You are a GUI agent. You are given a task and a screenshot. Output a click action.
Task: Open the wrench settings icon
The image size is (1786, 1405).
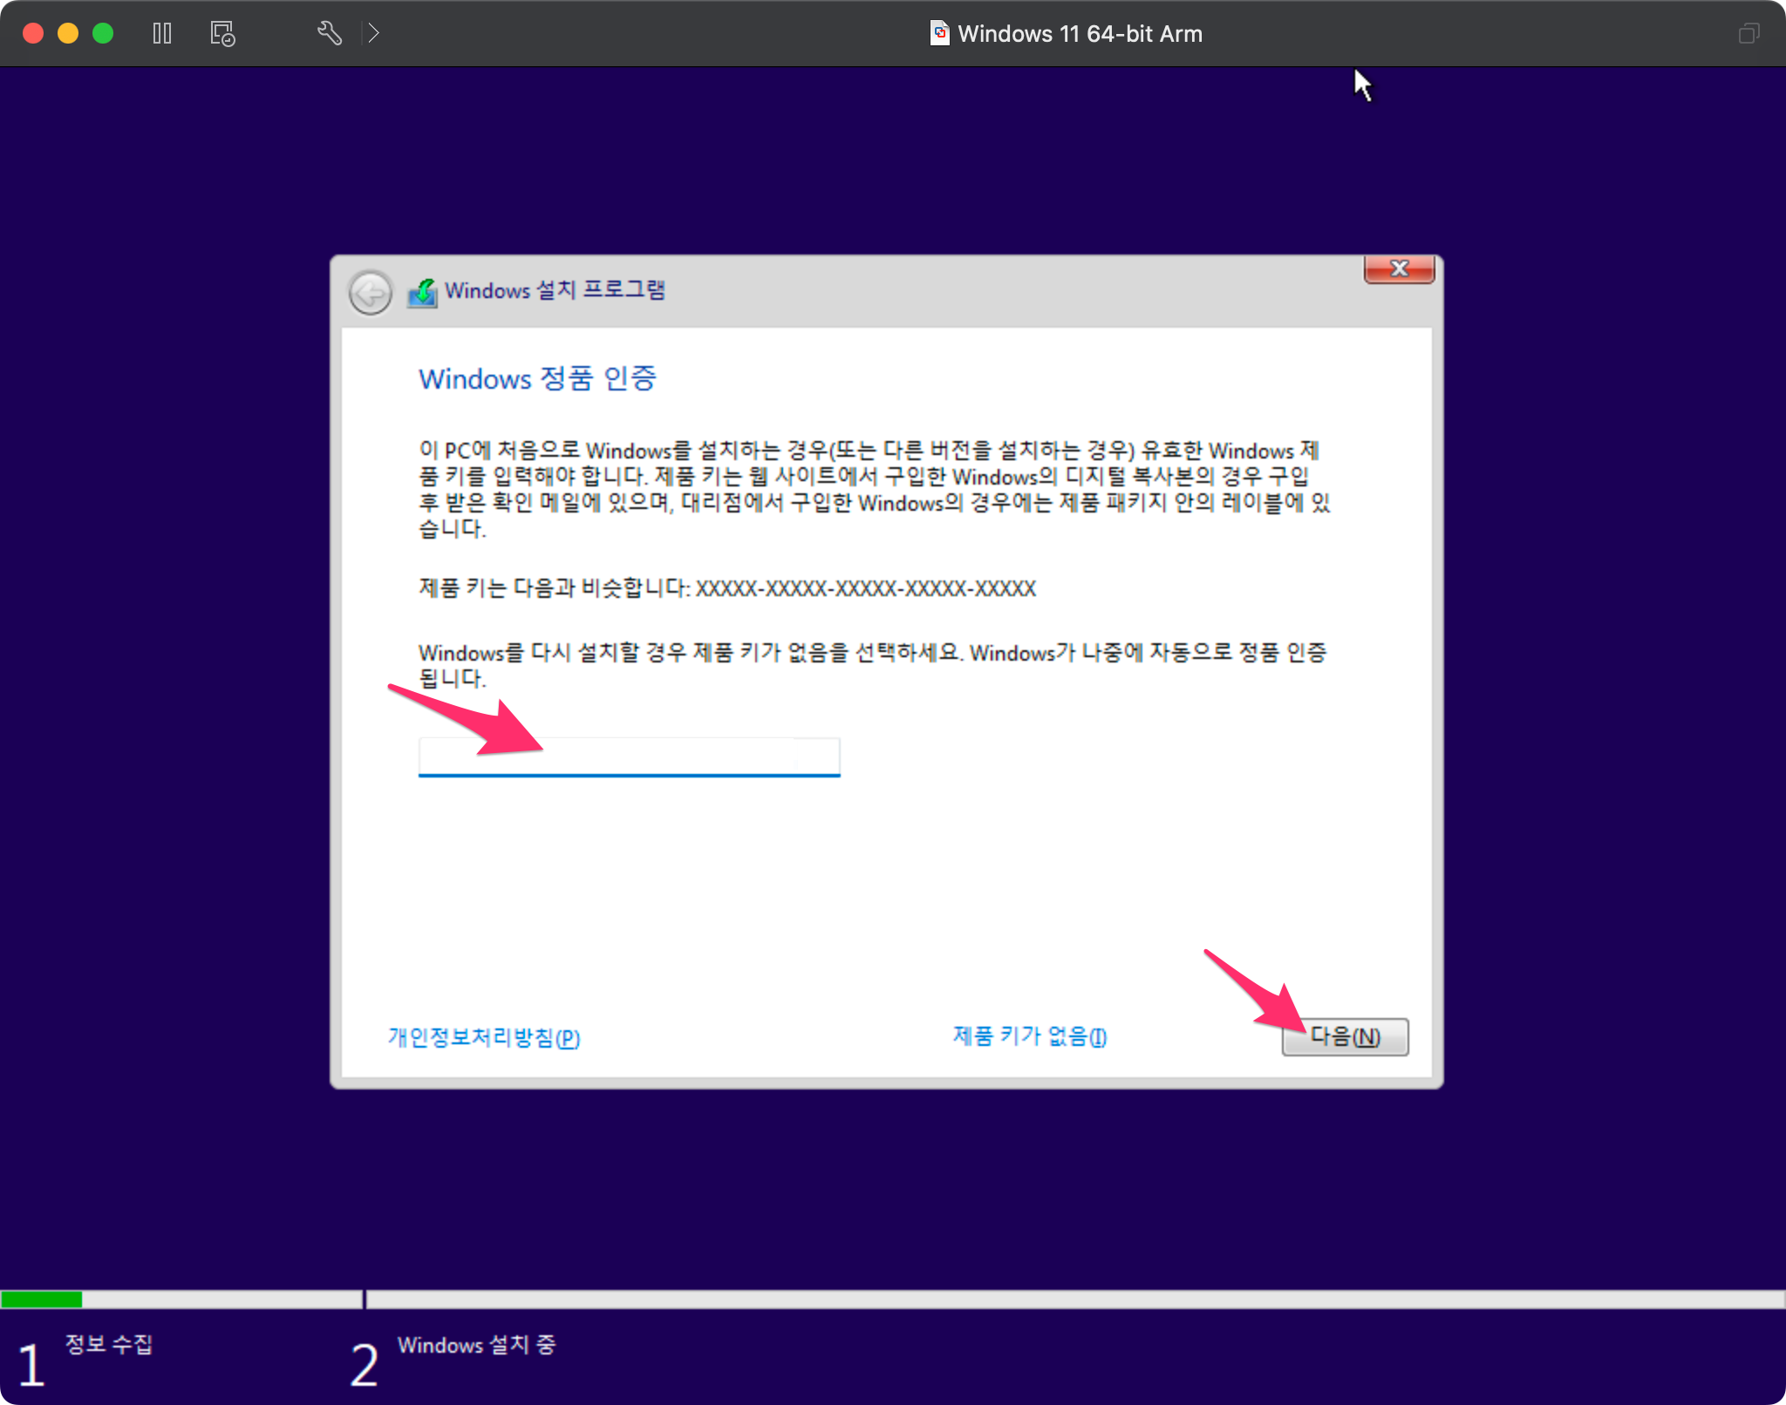(x=329, y=33)
